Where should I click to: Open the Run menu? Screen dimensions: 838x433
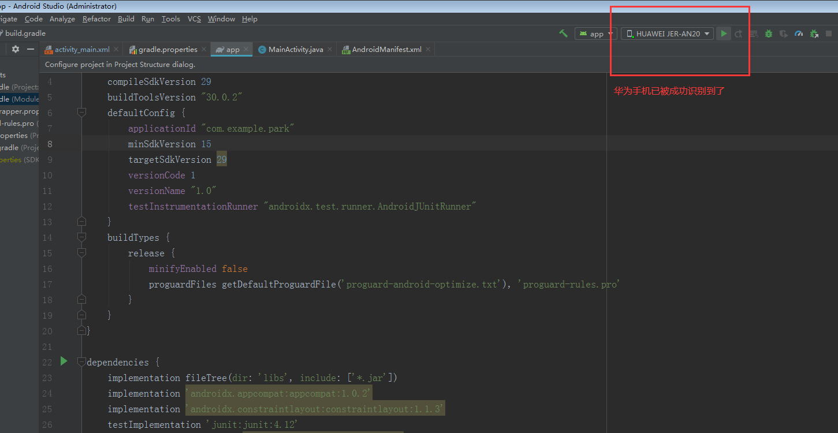point(148,18)
